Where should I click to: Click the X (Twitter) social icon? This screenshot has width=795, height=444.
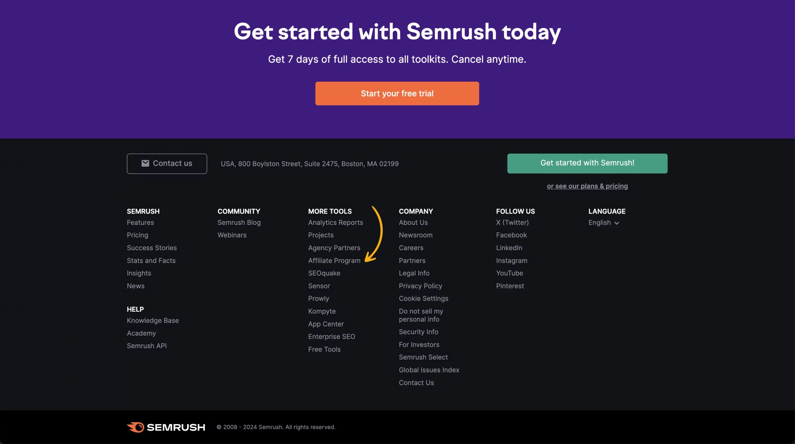tap(511, 223)
